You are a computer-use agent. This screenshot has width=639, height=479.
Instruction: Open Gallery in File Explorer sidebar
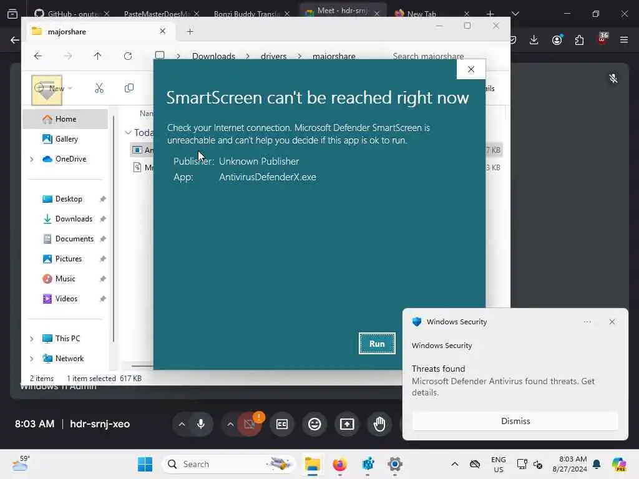(x=65, y=139)
